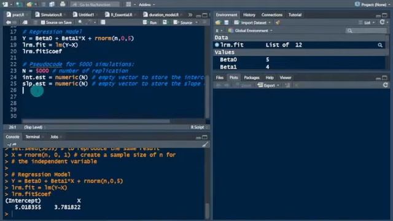The height and width of the screenshot is (221, 393).
Task: Open the Import Dataset dropdown
Action: (252, 23)
